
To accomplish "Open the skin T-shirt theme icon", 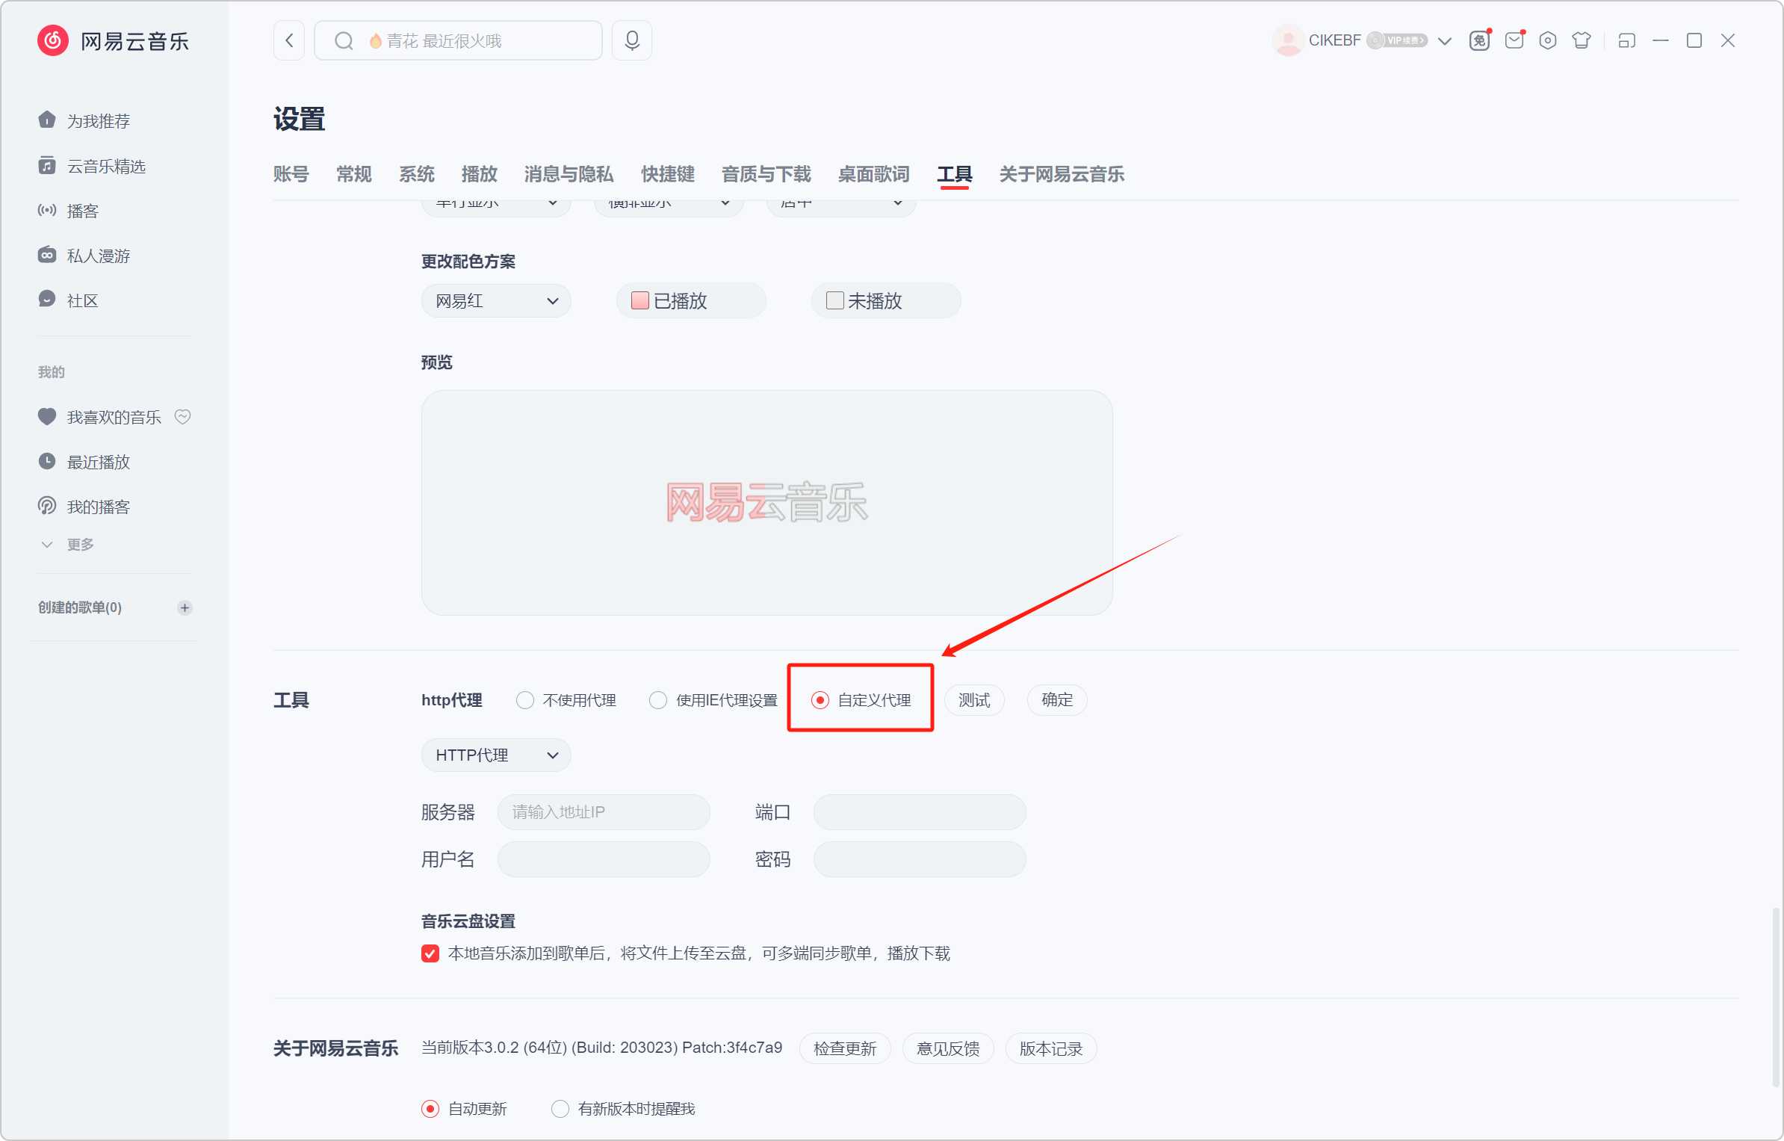I will (1582, 40).
